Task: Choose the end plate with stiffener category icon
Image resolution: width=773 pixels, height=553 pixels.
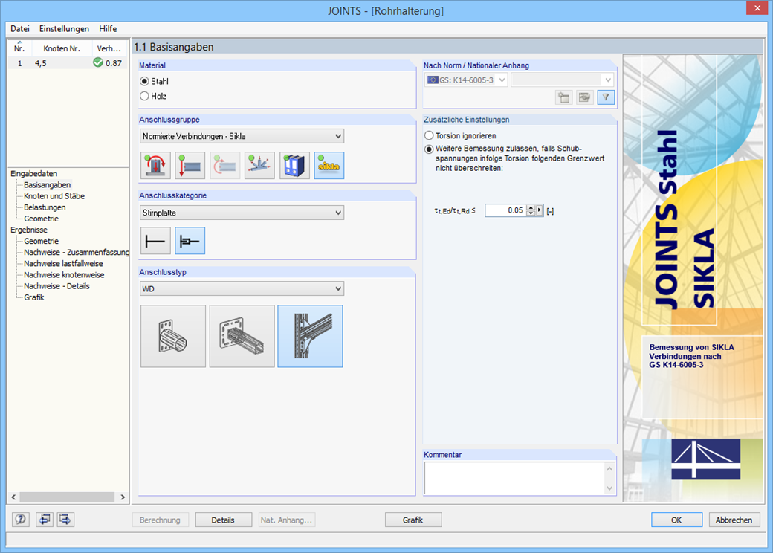Action: point(190,241)
